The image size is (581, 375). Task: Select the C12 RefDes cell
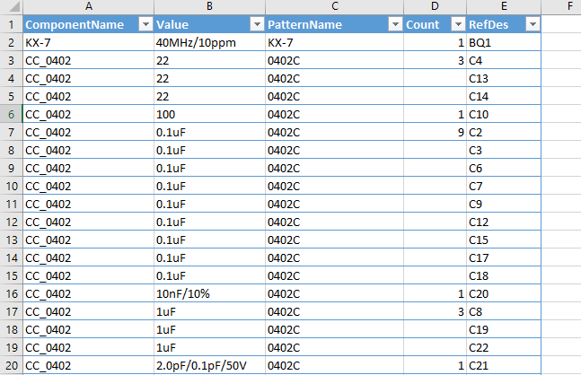tap(504, 222)
